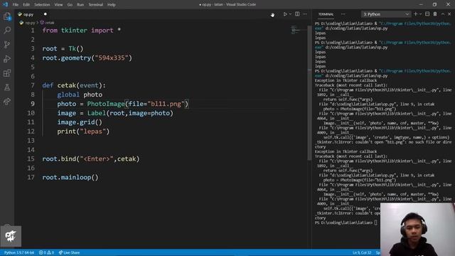Switch to the TERMINAL panel tab

[326, 14]
